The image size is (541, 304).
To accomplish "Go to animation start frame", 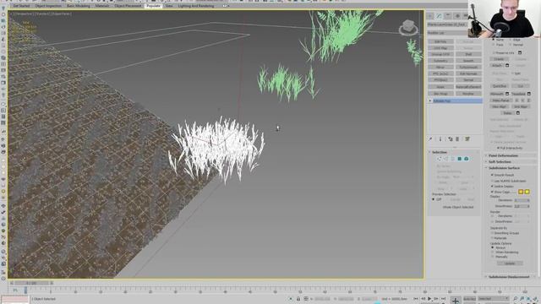I will (x=416, y=299).
